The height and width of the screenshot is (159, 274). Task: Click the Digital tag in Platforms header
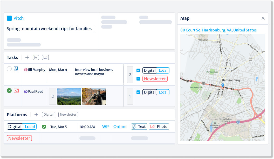pyautogui.click(x=49, y=115)
